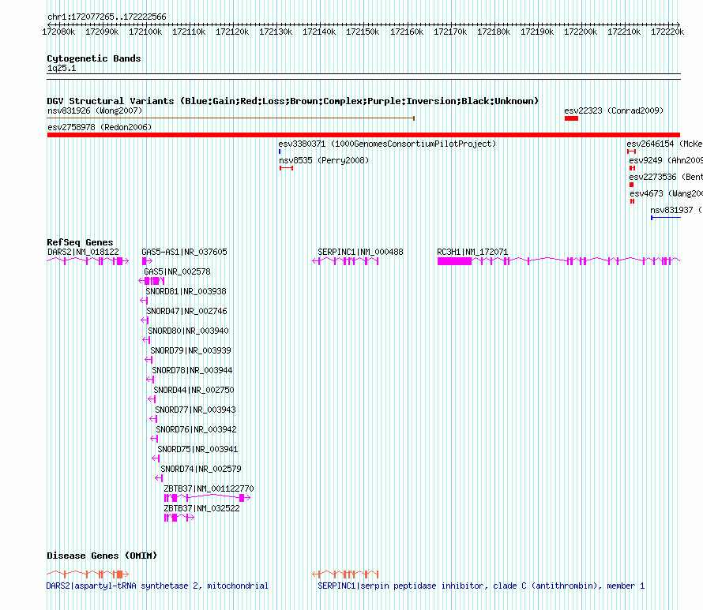This screenshot has height=610, width=703.
Task: Select the esv22323 (Conrad2009) red loss block
Action: [572, 118]
